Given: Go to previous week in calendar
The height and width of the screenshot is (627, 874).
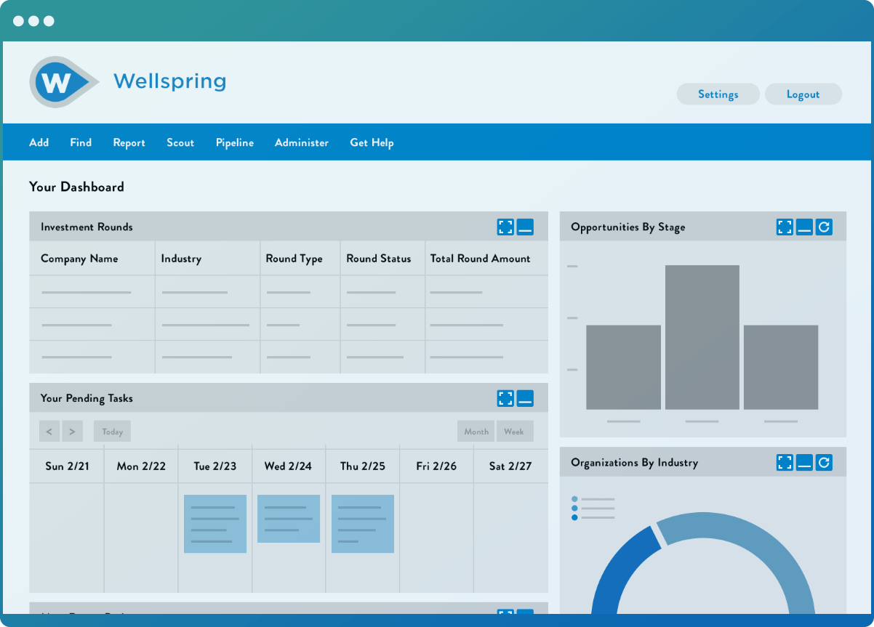Looking at the screenshot, I should pos(49,431).
